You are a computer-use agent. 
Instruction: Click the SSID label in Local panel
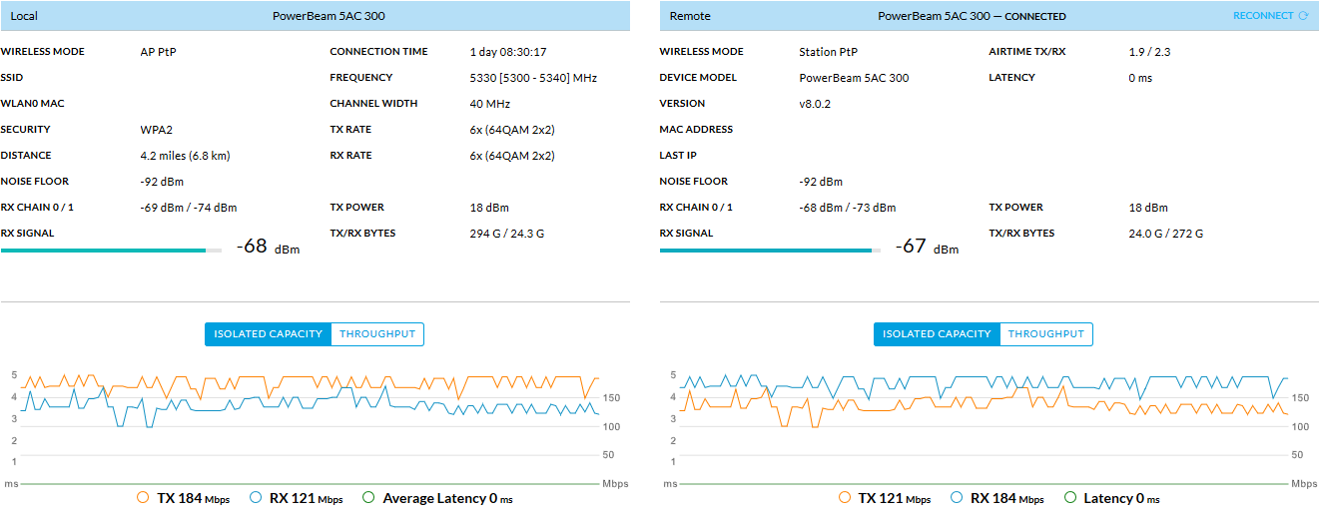(12, 78)
